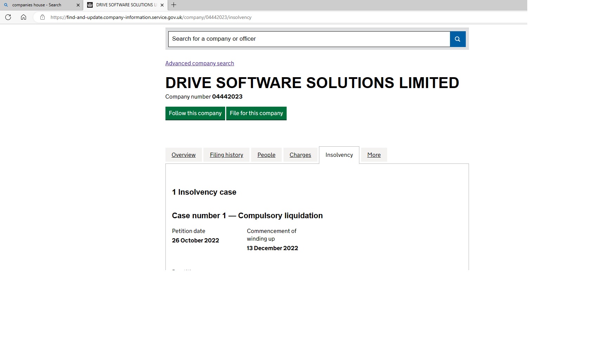Click 'Case number 1 — Compulsory liquidation' heading

[247, 216]
